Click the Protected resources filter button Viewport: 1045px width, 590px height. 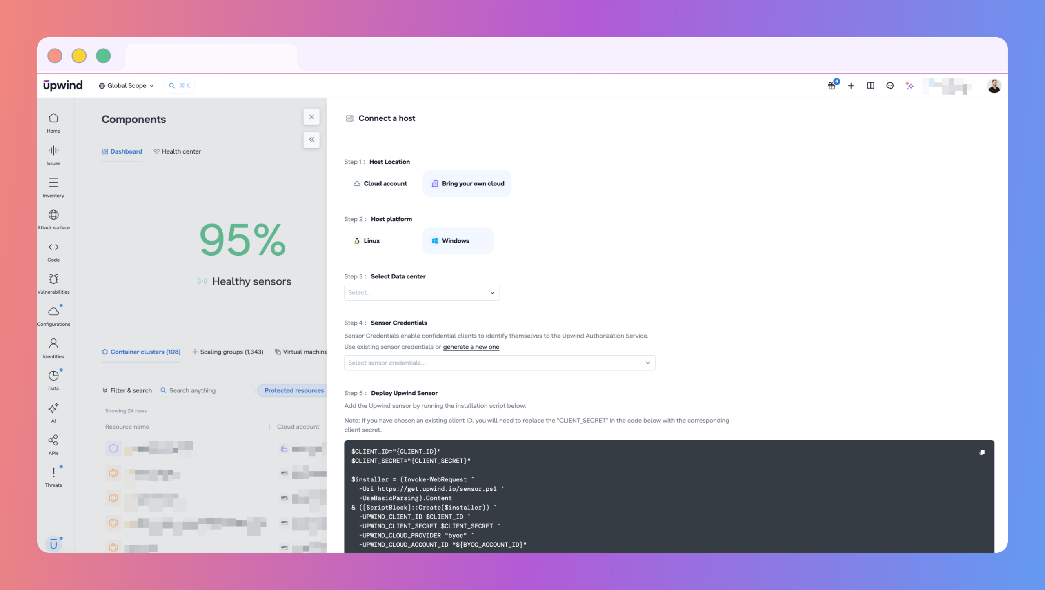(x=294, y=390)
